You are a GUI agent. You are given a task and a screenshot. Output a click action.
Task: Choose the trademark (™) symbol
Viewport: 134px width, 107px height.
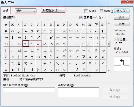[x=96, y=24]
